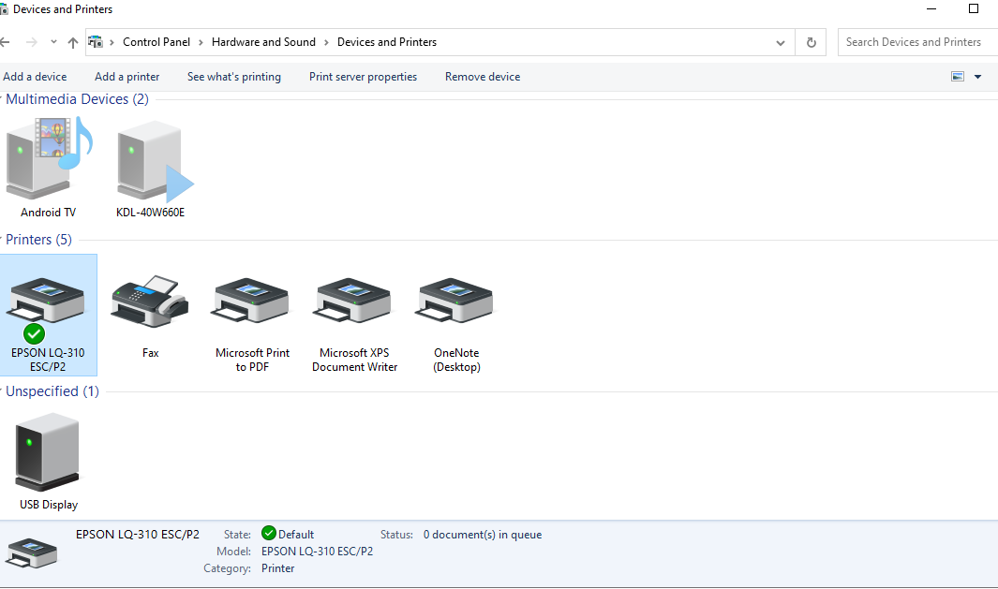Image resolution: width=998 pixels, height=589 pixels.
Task: Select the Fax printer icon
Action: [x=150, y=314]
